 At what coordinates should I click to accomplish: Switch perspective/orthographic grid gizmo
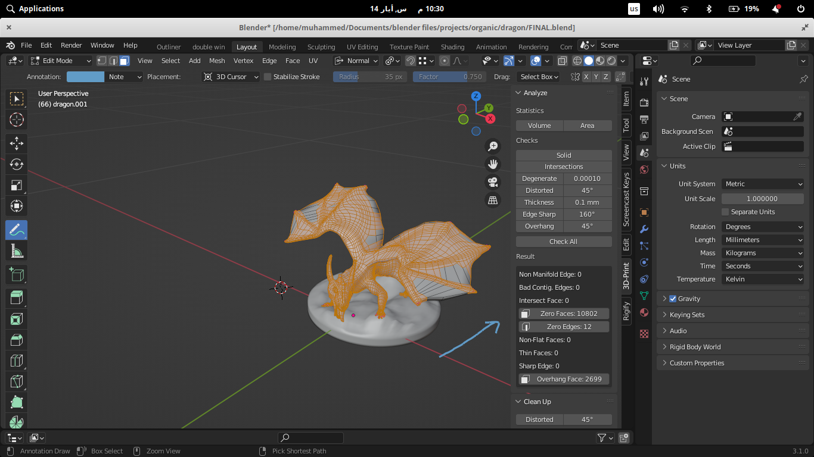pyautogui.click(x=493, y=201)
